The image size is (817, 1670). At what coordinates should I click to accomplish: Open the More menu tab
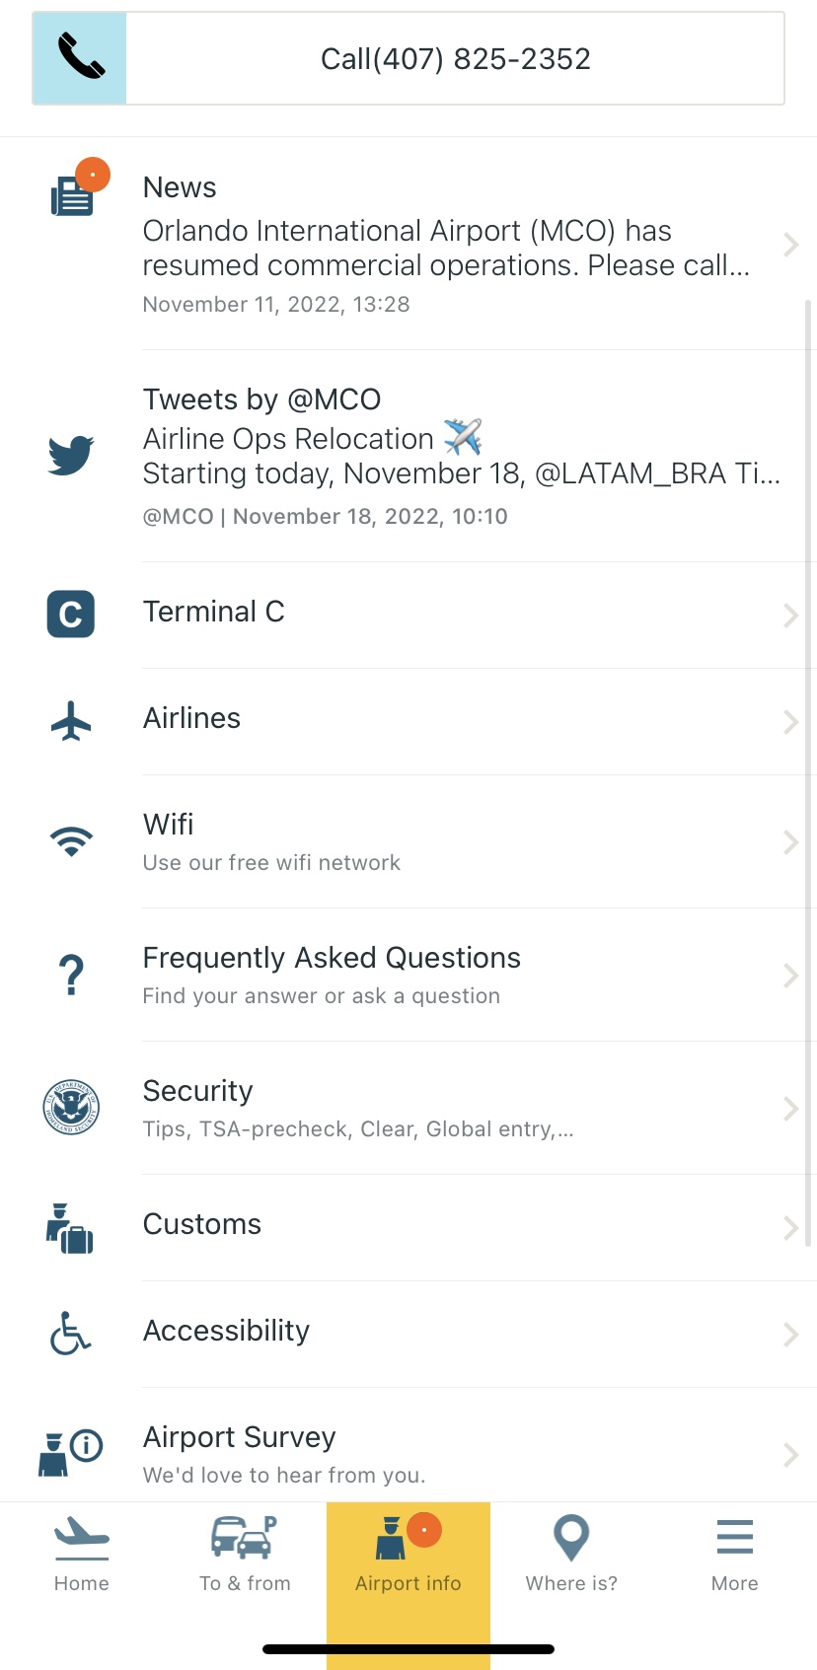[735, 1555]
